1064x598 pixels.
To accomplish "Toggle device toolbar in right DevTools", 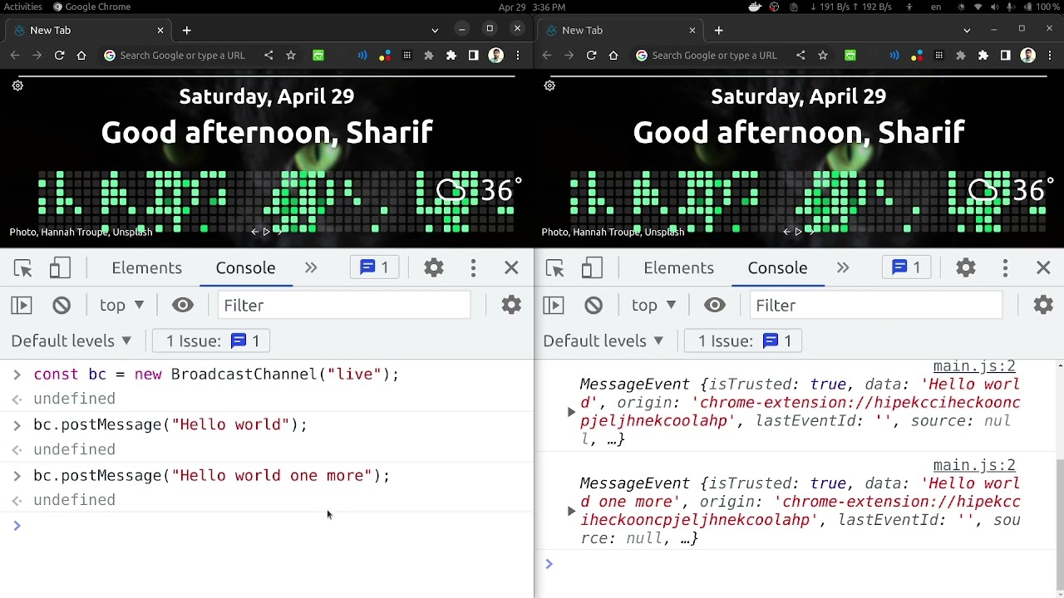I will point(592,268).
